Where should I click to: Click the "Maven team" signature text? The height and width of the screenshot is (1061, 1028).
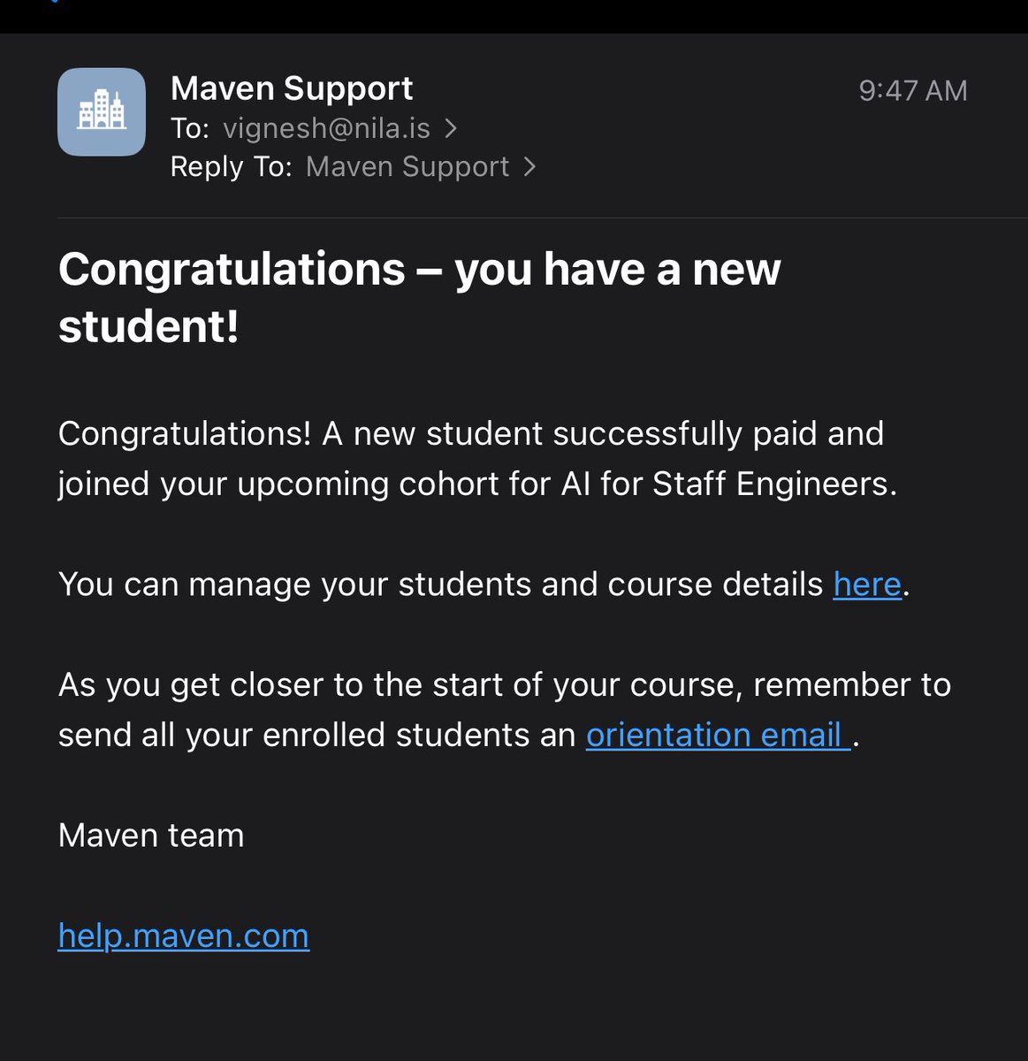pyautogui.click(x=151, y=836)
